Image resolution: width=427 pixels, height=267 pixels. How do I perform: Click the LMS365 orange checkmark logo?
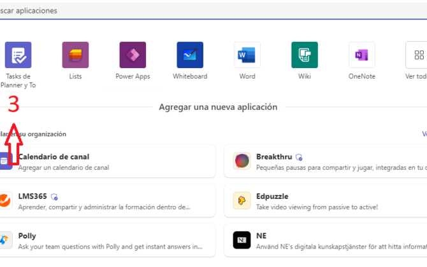(x=6, y=200)
